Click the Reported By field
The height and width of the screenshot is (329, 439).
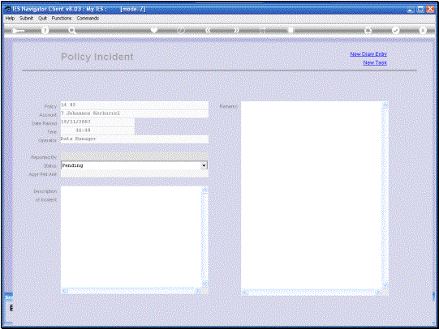135,157
